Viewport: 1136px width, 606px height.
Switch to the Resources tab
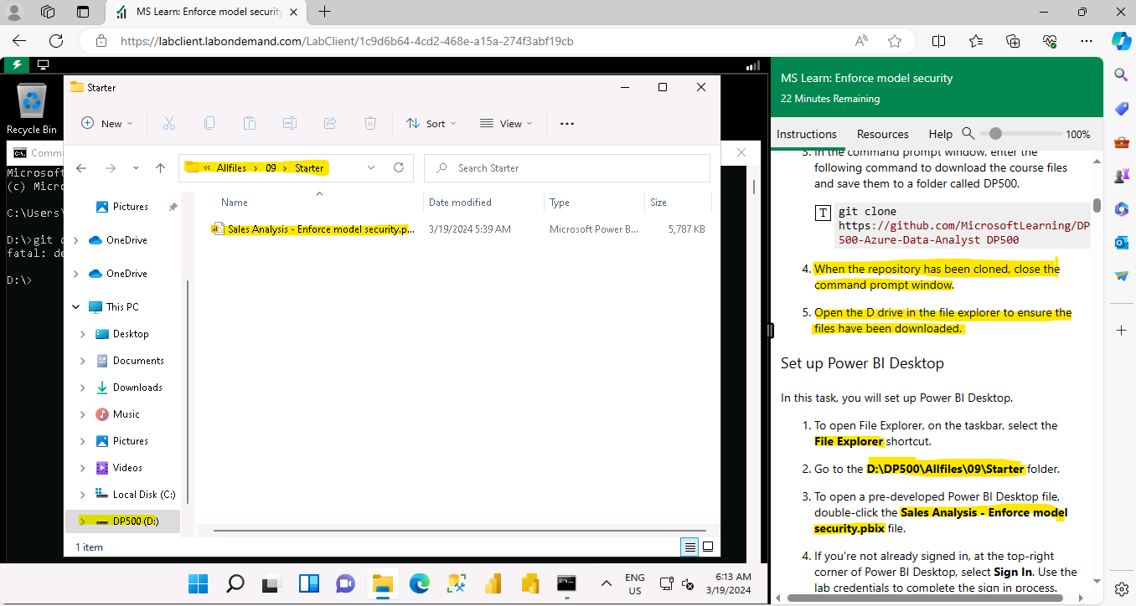pos(883,134)
